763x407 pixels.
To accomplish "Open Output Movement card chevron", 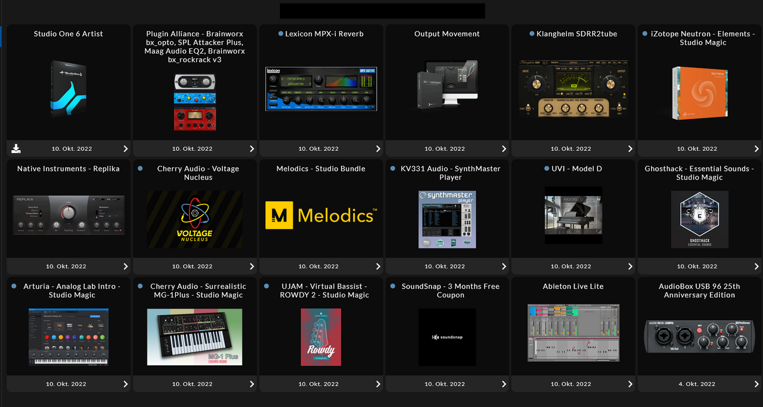I will tap(504, 148).
